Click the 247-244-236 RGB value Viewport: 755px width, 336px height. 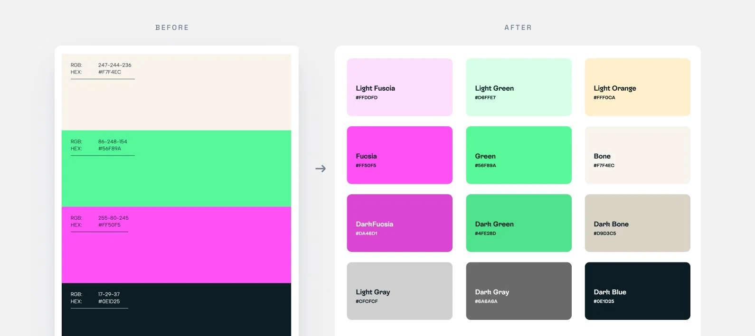(x=115, y=65)
